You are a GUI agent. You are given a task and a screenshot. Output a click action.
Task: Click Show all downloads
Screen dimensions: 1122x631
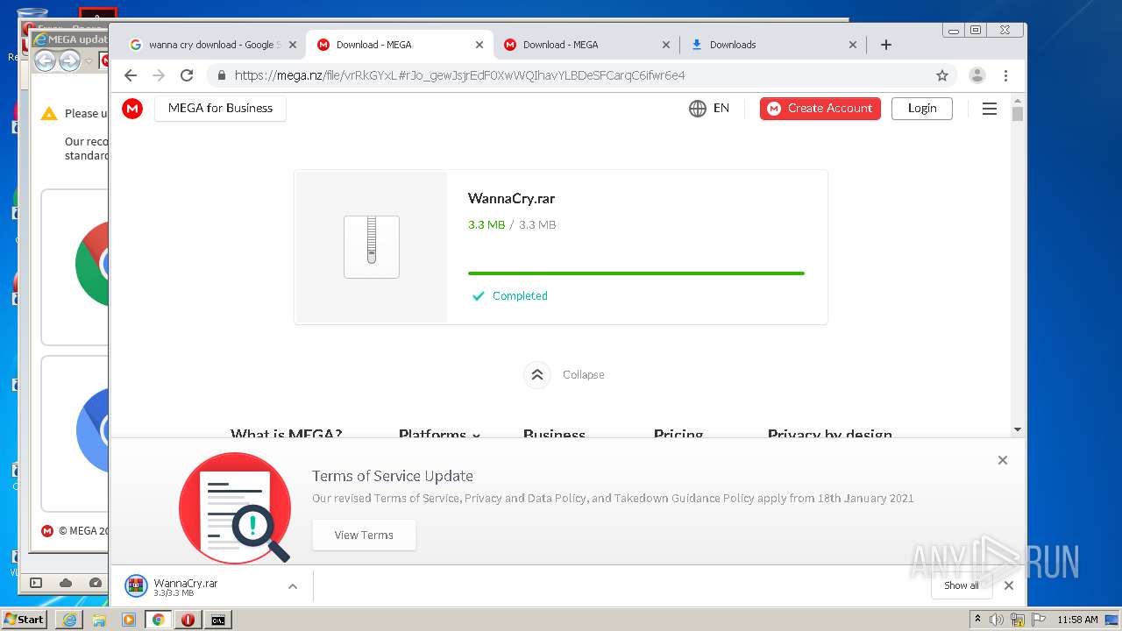click(x=961, y=585)
